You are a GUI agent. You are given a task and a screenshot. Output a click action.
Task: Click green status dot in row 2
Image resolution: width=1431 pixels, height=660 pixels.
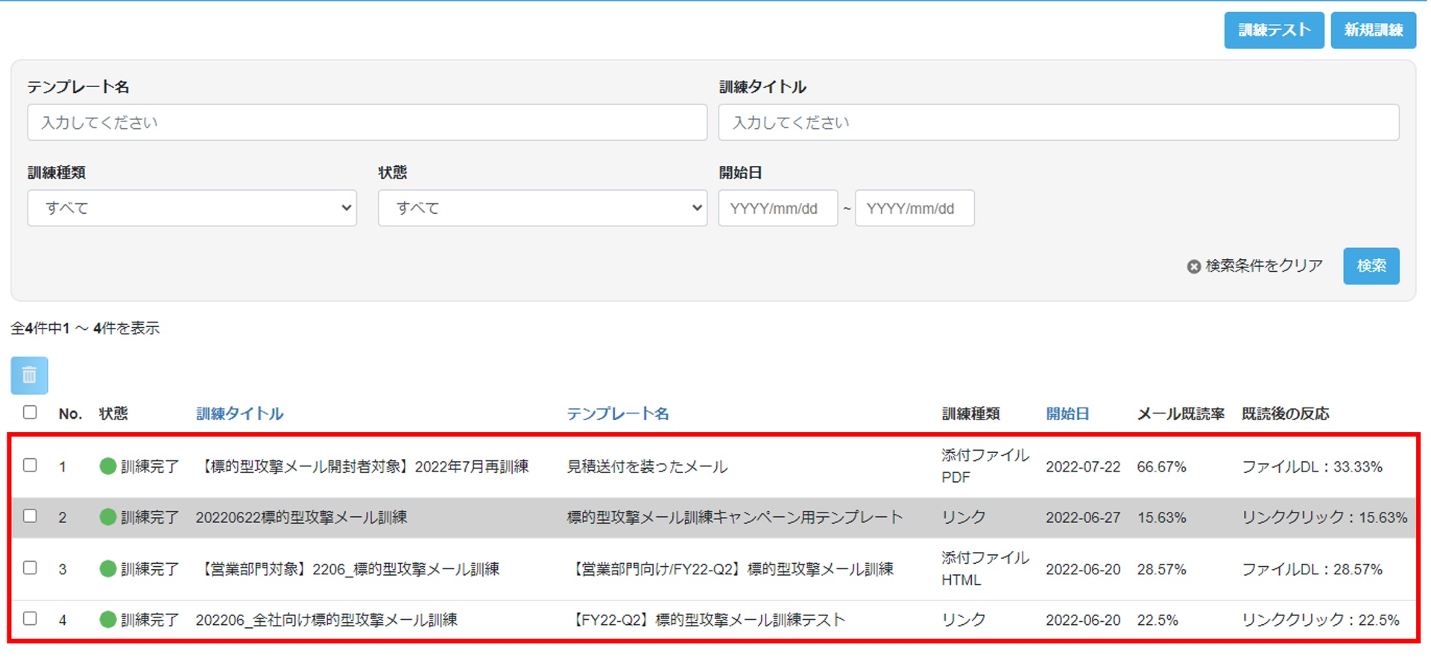coord(108,517)
